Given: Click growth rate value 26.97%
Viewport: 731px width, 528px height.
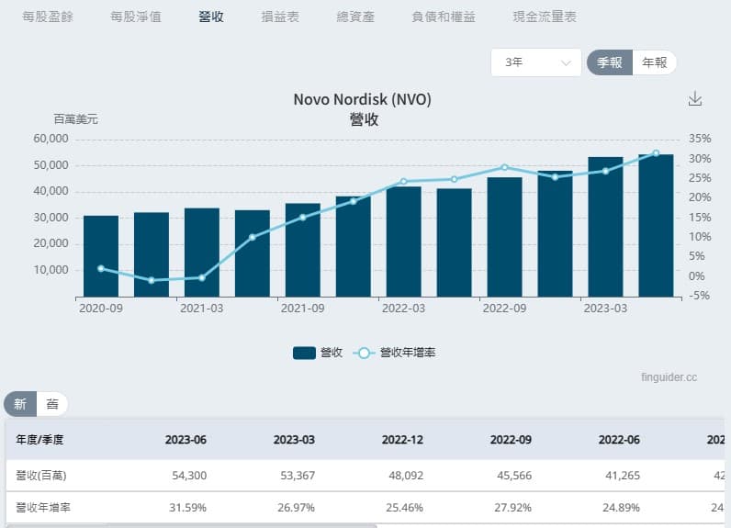Looking at the screenshot, I should point(296,508).
